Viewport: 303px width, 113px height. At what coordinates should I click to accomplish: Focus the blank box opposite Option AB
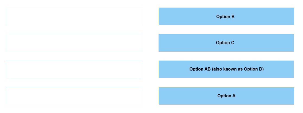click(x=74, y=69)
